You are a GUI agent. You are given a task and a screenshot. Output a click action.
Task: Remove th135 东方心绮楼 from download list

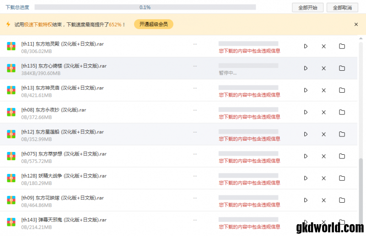click(323, 68)
